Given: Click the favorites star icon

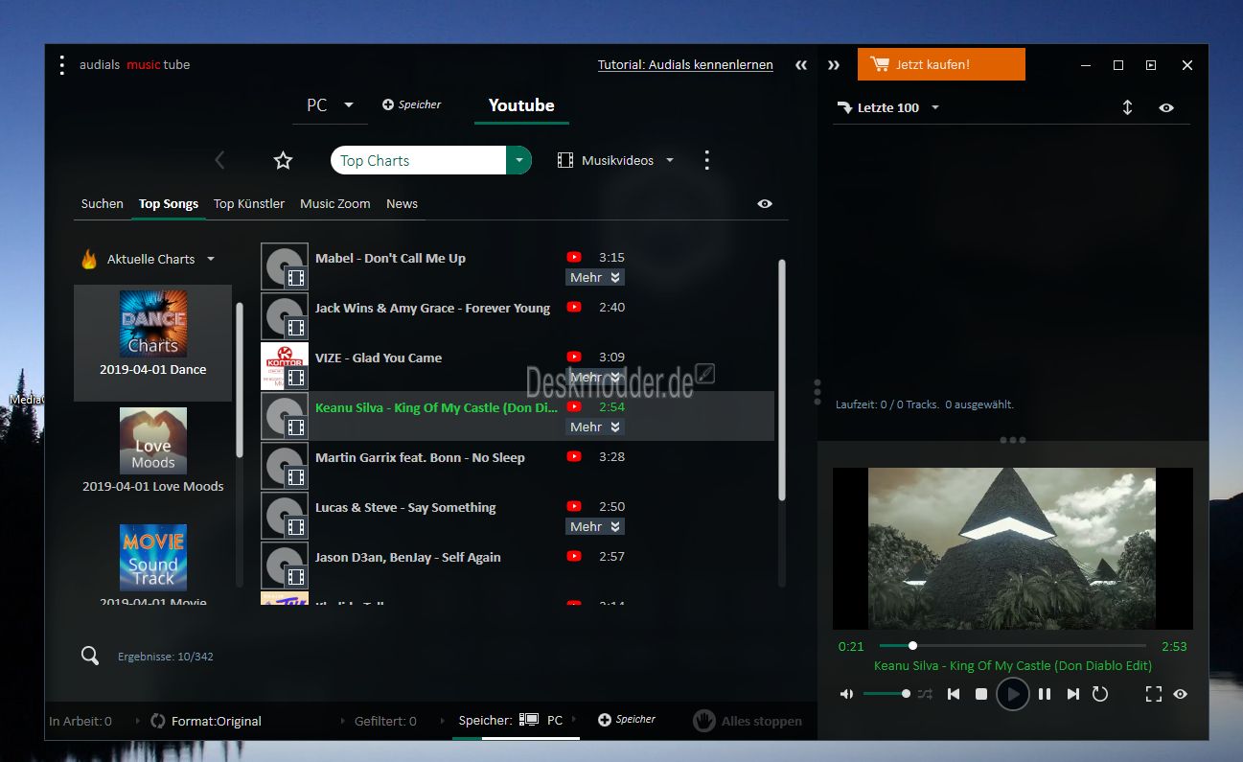Looking at the screenshot, I should coord(283,160).
